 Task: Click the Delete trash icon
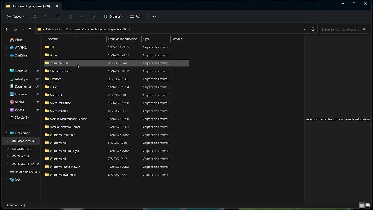(93, 17)
